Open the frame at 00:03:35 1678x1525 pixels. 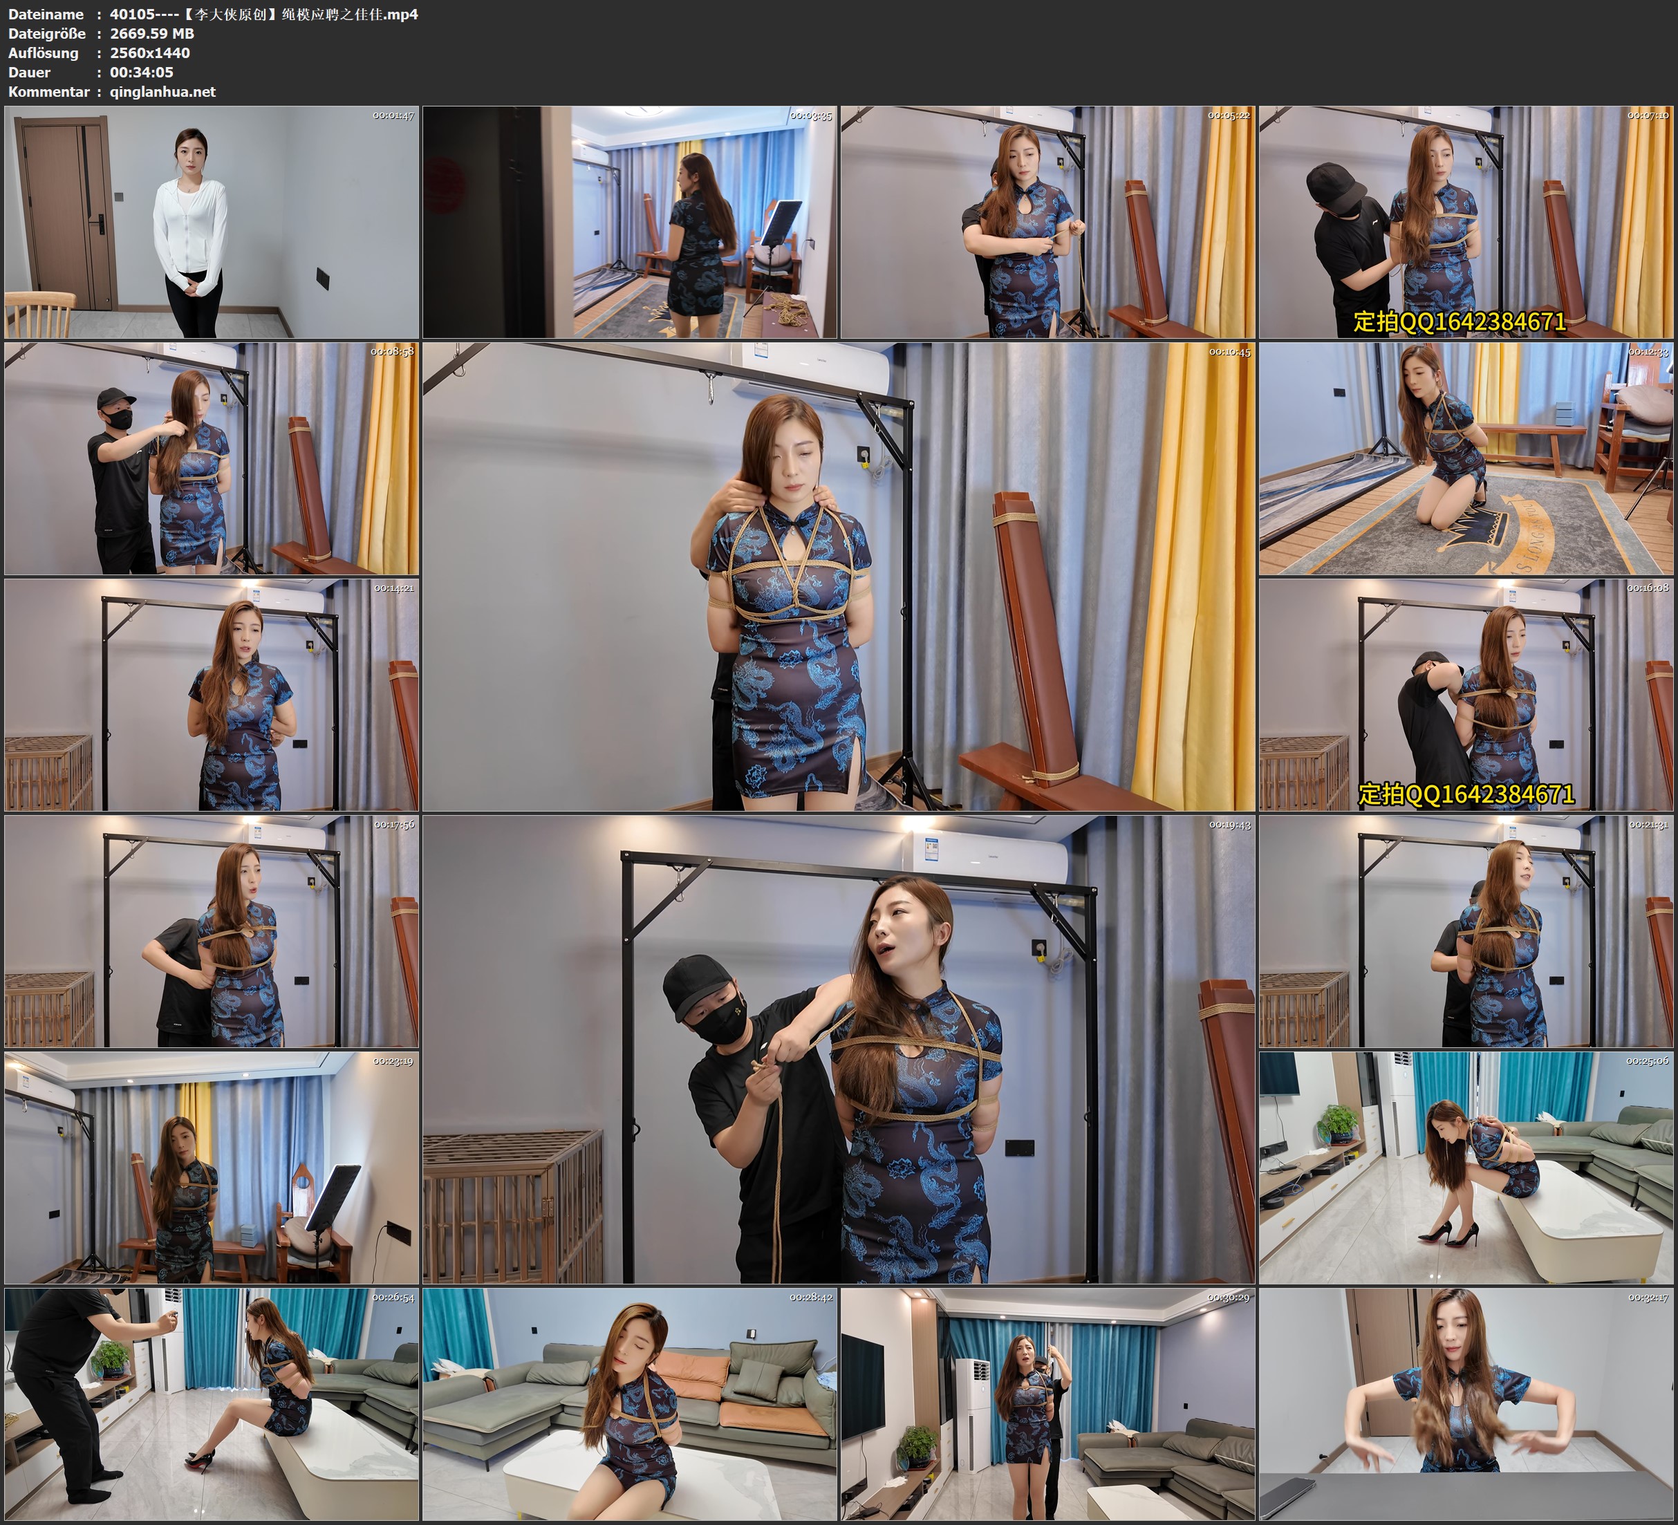pyautogui.click(x=629, y=221)
